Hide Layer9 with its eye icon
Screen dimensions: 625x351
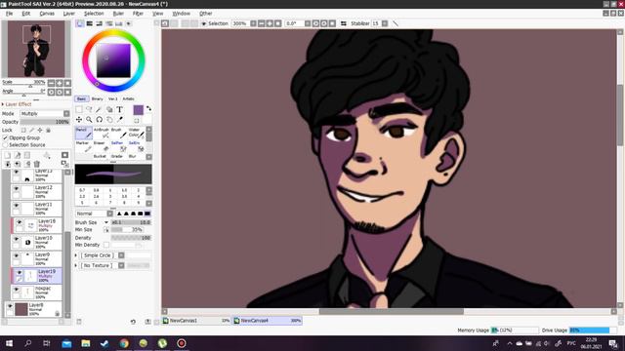coord(16,255)
